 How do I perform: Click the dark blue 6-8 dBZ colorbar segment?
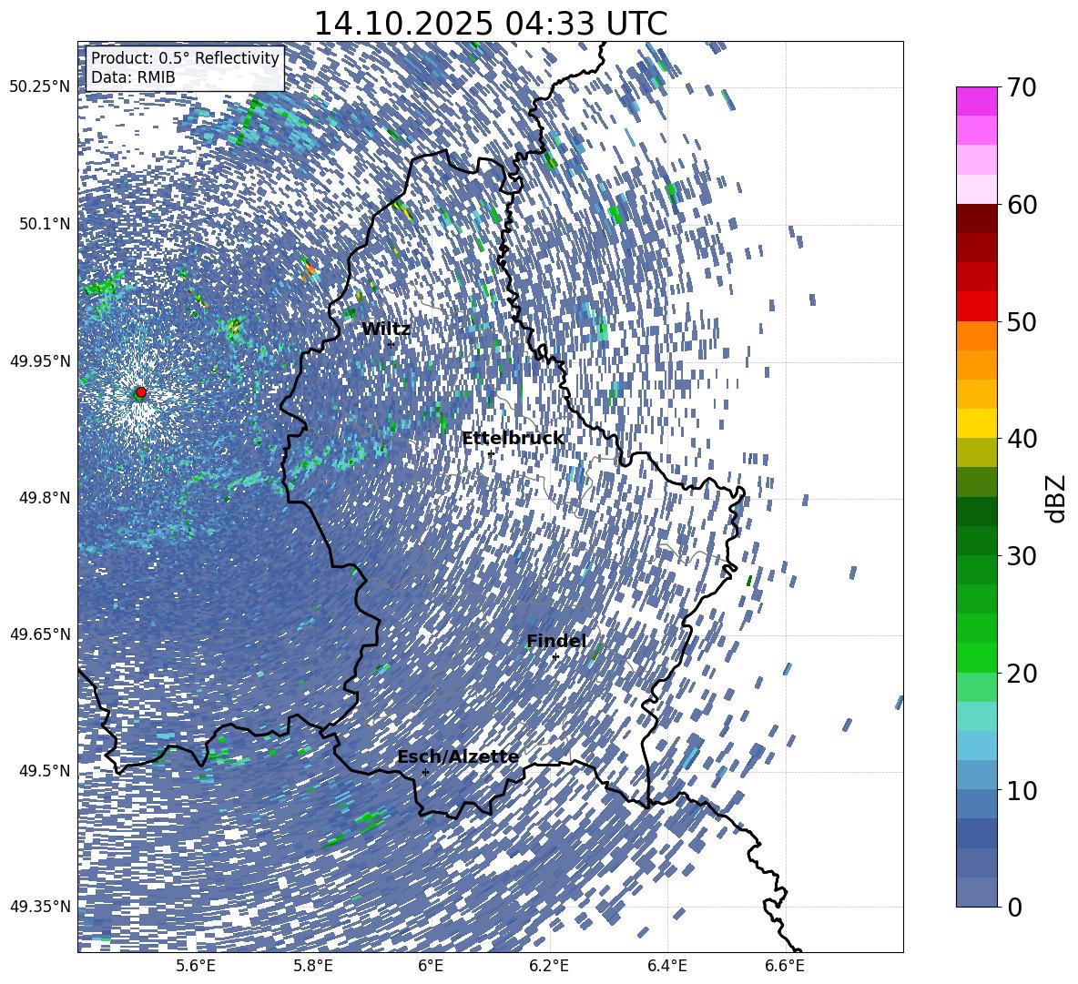click(976, 833)
